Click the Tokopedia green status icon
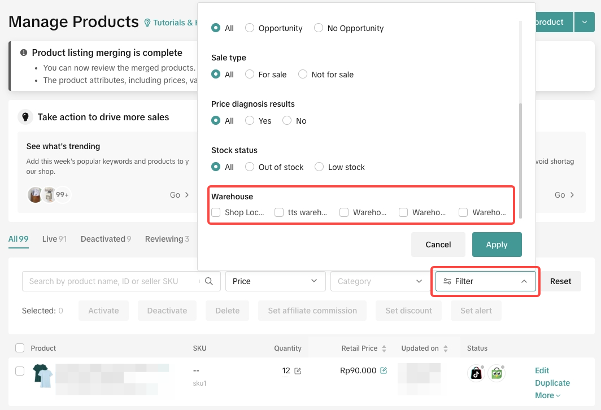Viewport: 601px width, 410px height. point(497,373)
